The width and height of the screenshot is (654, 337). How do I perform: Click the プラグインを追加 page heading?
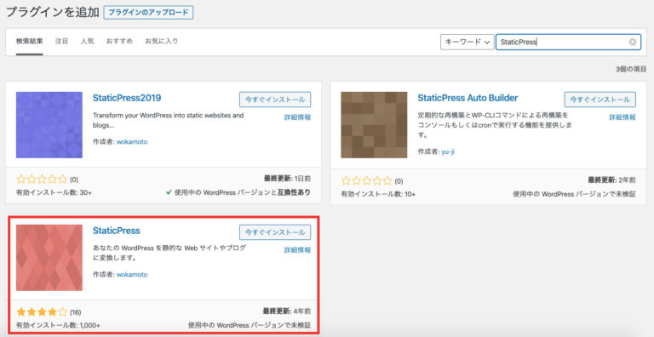tap(52, 12)
